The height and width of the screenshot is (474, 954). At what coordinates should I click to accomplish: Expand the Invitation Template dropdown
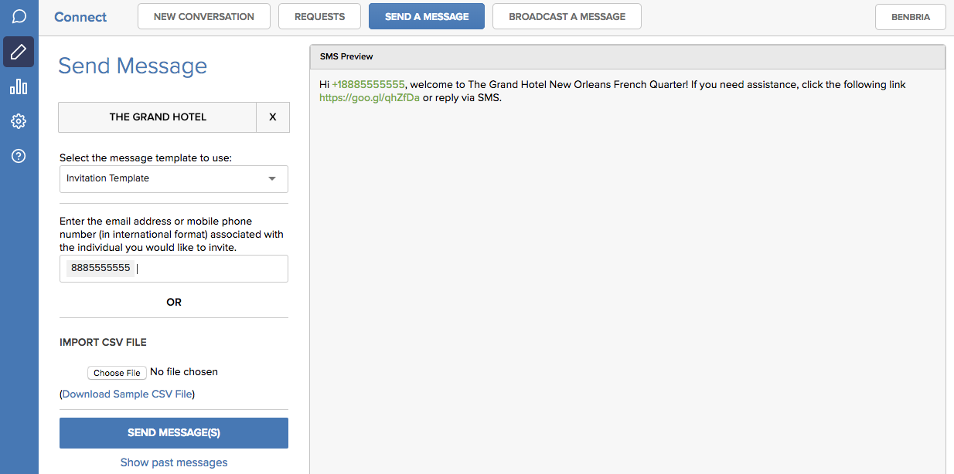coord(174,178)
